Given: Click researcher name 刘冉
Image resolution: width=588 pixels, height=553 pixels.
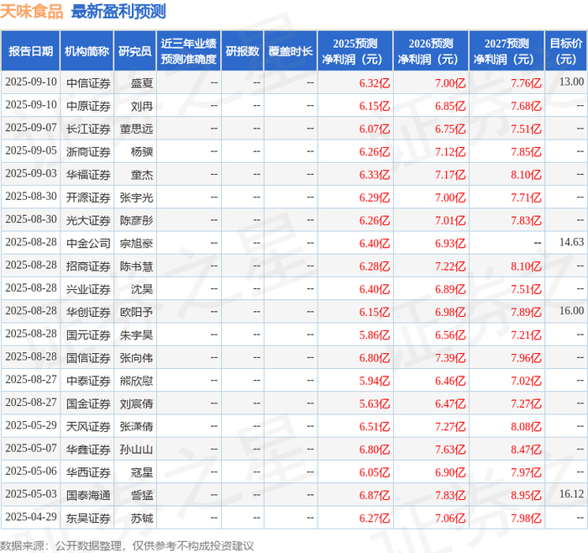Looking at the screenshot, I should click(142, 106).
